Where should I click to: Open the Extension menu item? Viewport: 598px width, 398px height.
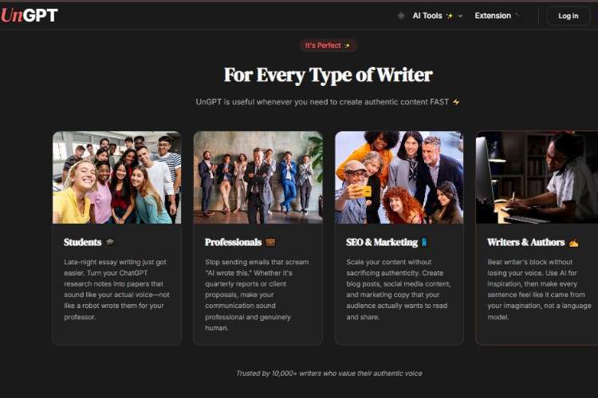[x=493, y=16]
